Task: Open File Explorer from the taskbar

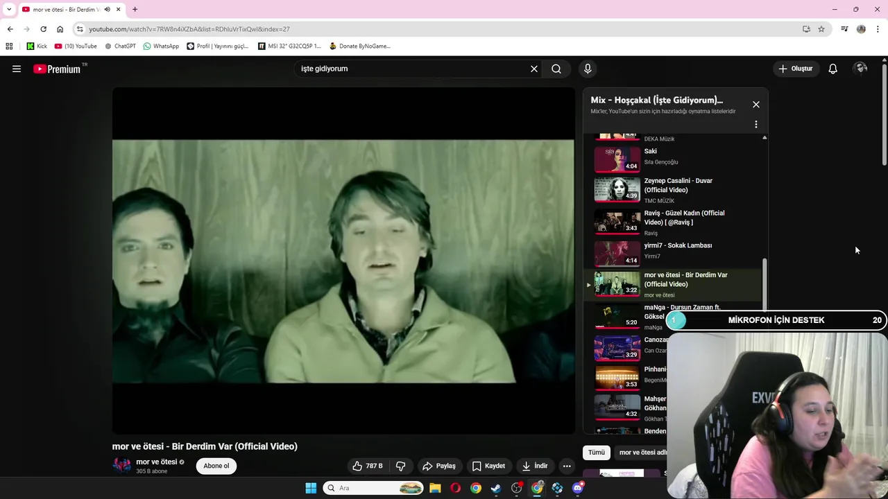Action: click(x=435, y=488)
